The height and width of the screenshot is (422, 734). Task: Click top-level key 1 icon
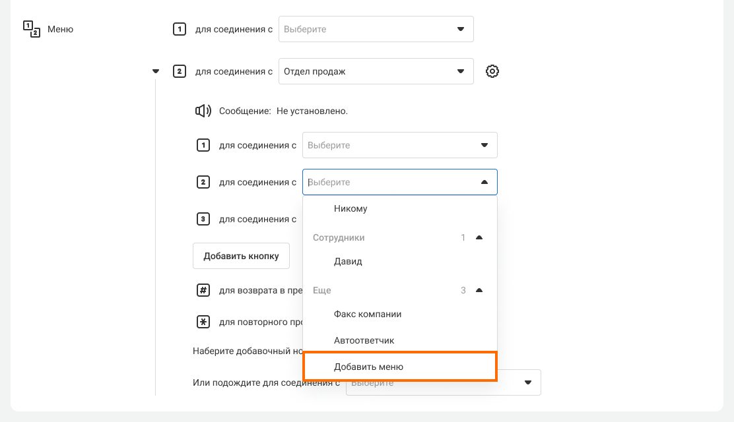point(179,29)
